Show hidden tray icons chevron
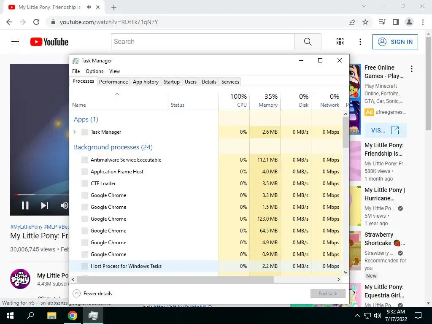 pos(357,316)
